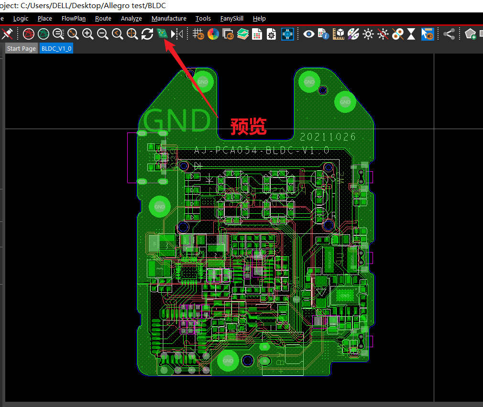
Task: Expand the Analyze menu
Action: (131, 19)
